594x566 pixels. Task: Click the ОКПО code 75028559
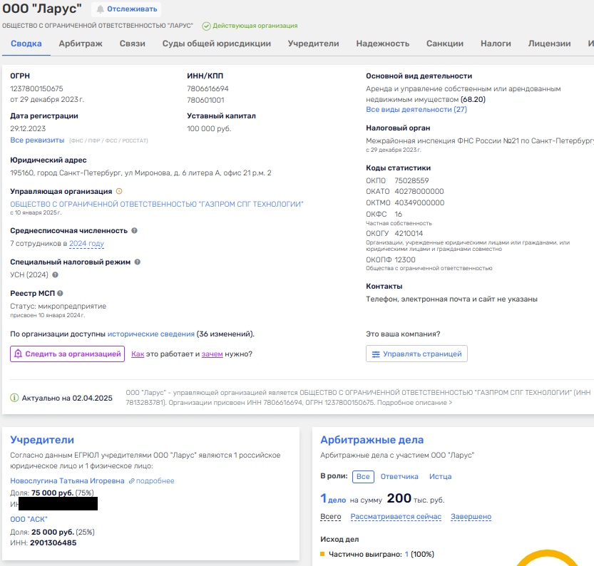click(411, 180)
